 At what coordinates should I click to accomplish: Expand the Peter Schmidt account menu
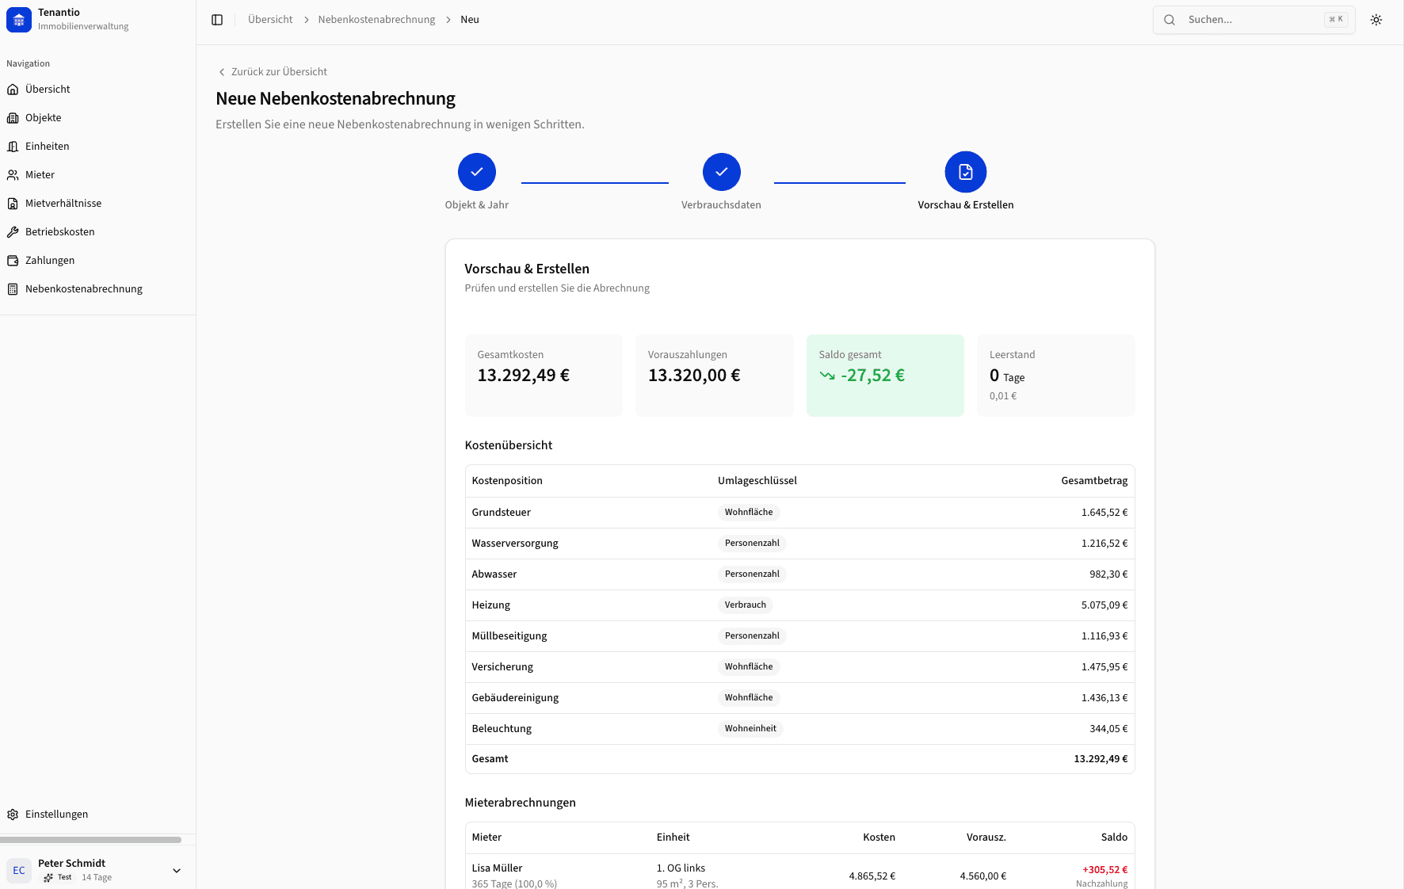click(176, 870)
